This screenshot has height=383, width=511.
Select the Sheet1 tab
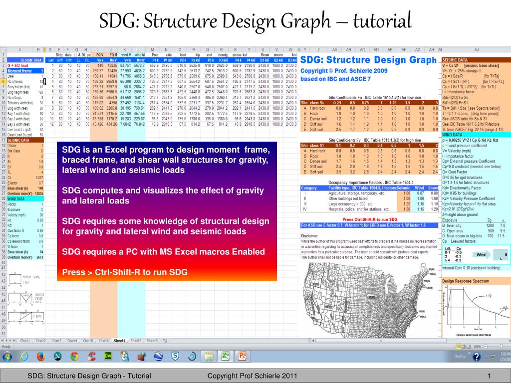coord(119,341)
